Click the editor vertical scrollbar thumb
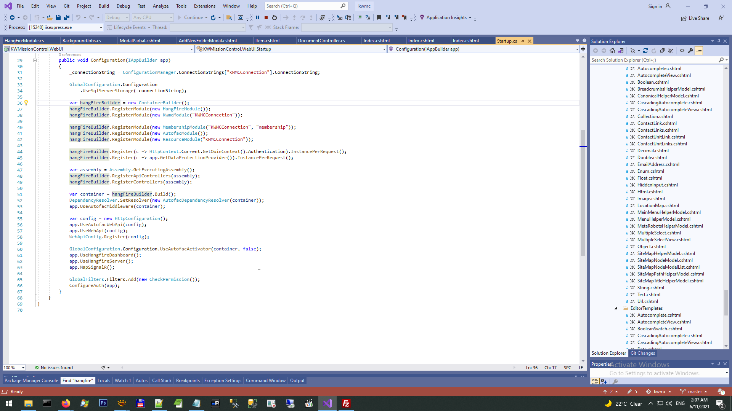The image size is (732, 411). tap(583, 192)
